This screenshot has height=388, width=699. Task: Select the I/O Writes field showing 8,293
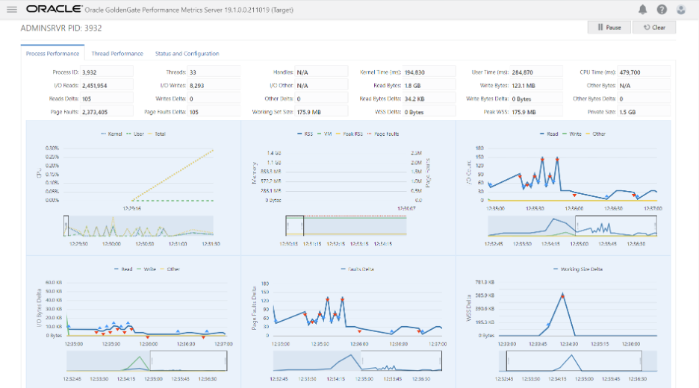click(214, 85)
